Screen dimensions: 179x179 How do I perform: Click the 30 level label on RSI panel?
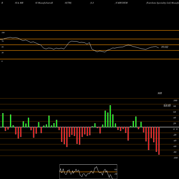3,53
